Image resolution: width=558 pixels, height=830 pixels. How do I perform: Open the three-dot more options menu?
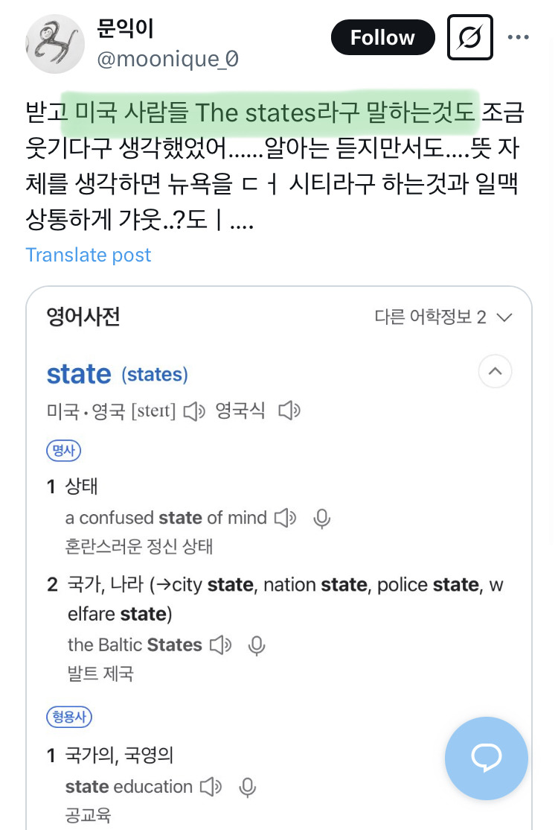click(518, 37)
